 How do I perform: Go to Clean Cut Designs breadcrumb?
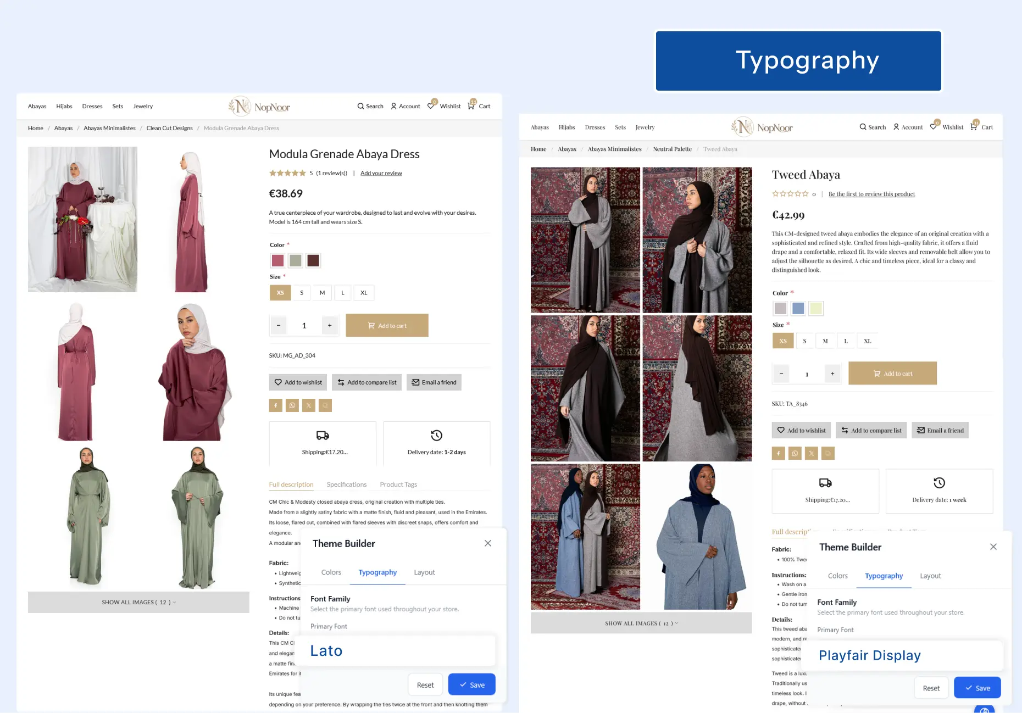coord(169,128)
